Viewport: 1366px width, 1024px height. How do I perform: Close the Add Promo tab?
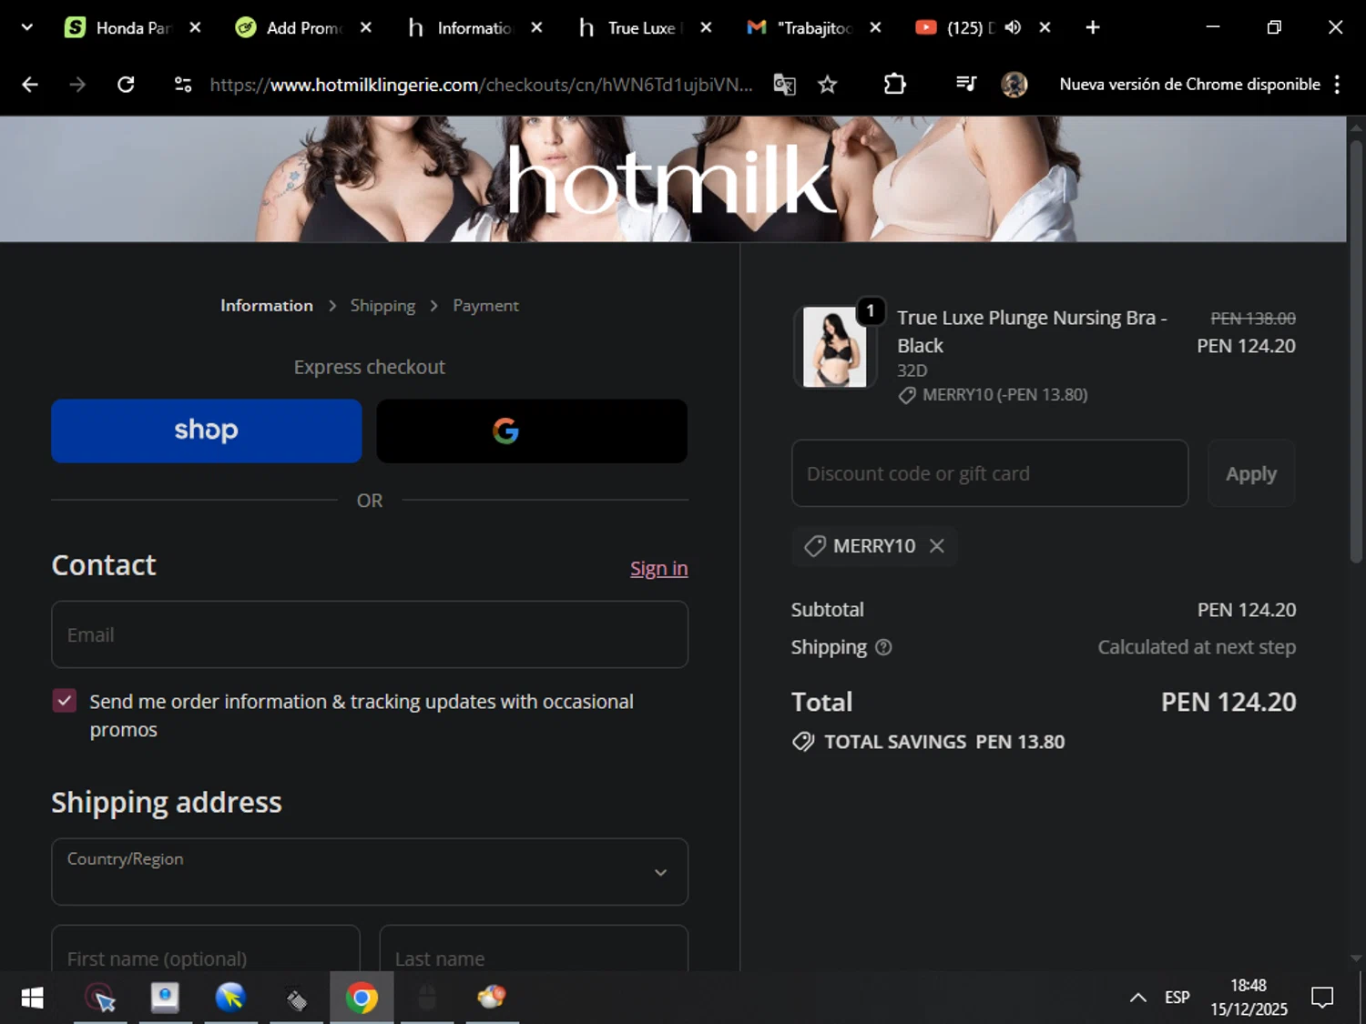click(x=365, y=27)
